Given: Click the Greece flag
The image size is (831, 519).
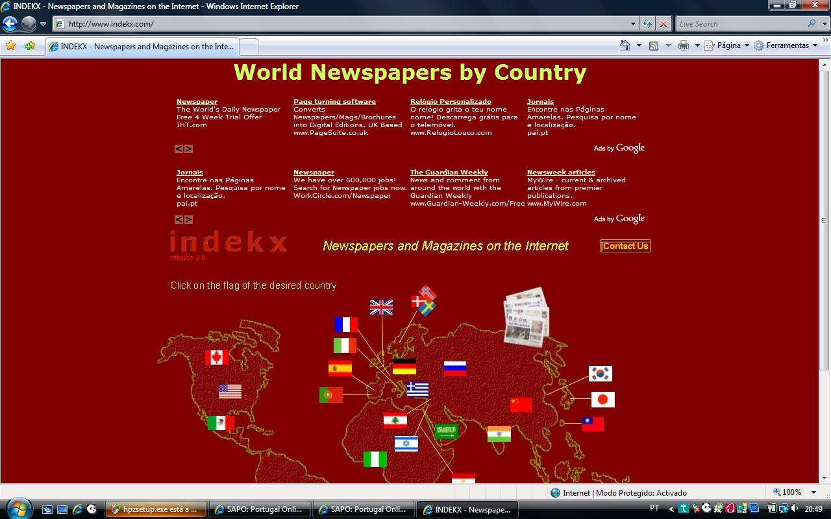Looking at the screenshot, I should (417, 389).
